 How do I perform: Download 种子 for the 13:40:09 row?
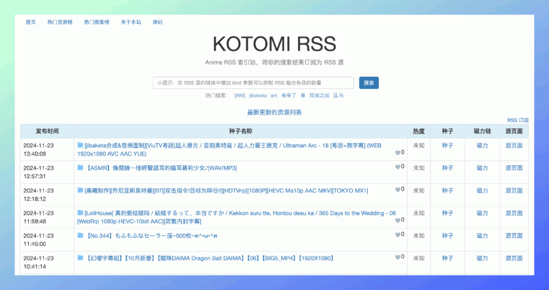click(447, 145)
